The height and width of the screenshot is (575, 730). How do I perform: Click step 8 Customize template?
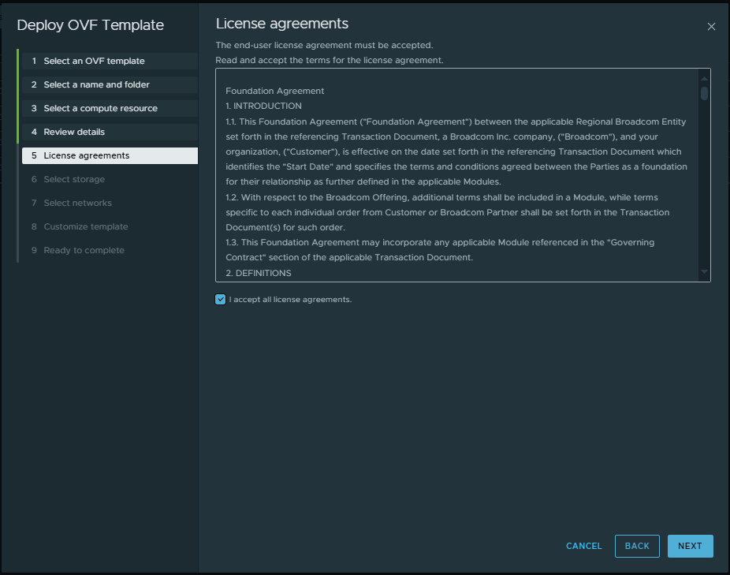pos(85,226)
